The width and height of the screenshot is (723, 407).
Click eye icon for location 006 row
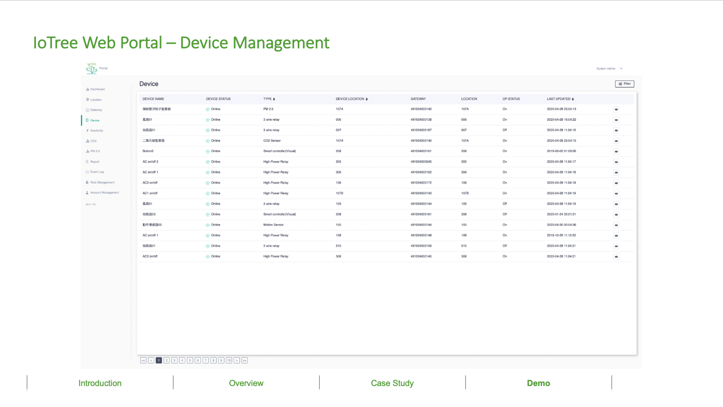tap(616, 120)
